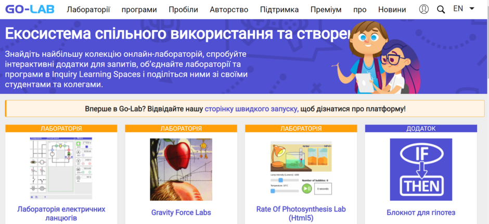The image size is (489, 224).
Task: Click the Gravity Force apple thumbnail
Action: tap(181, 170)
